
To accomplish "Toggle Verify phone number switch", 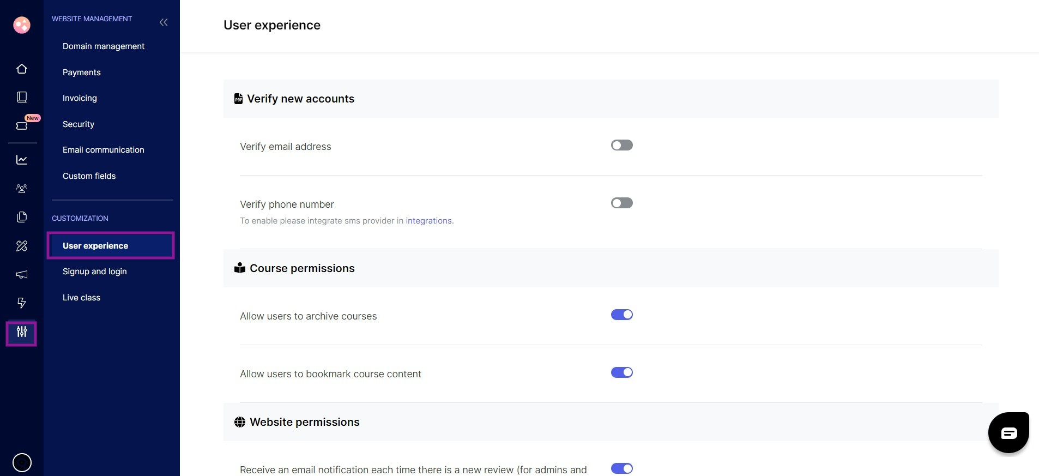I will click(x=621, y=203).
